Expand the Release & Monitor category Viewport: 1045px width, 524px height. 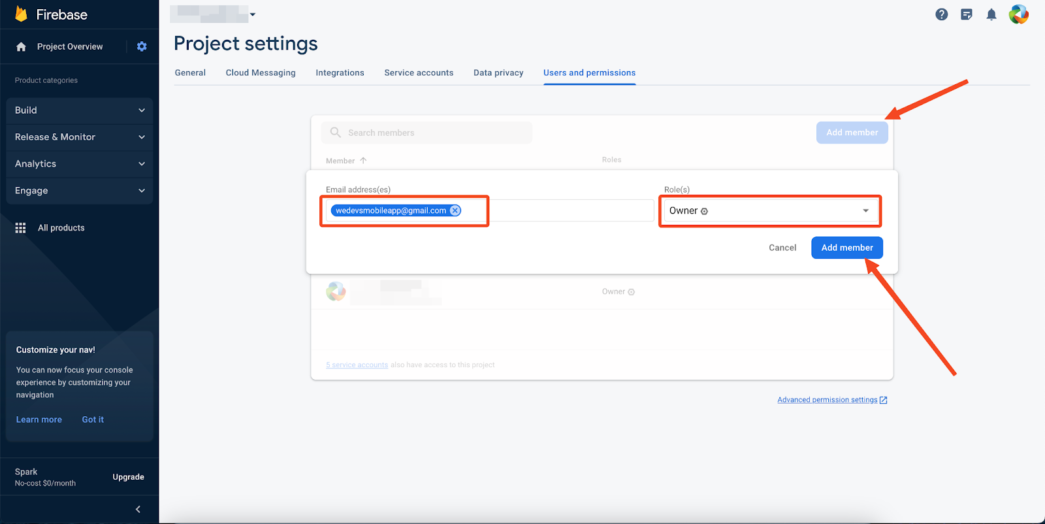coord(80,137)
